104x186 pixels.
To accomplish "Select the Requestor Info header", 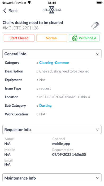I will click(x=52, y=130).
